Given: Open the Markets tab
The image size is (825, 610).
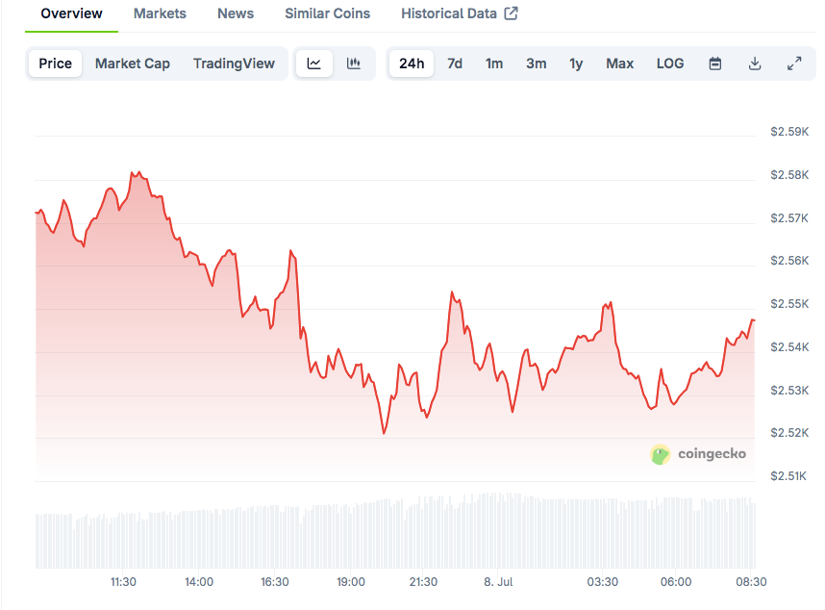Looking at the screenshot, I should pos(160,13).
